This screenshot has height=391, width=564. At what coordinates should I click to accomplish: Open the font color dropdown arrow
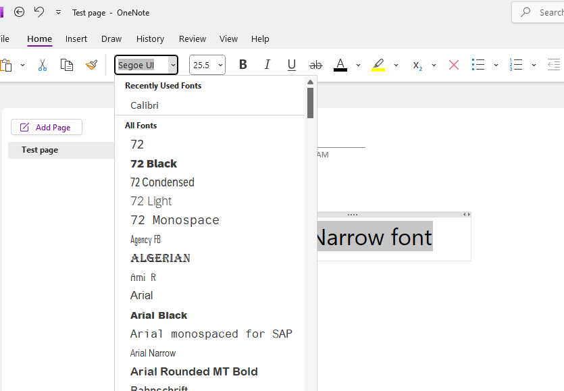(x=358, y=65)
